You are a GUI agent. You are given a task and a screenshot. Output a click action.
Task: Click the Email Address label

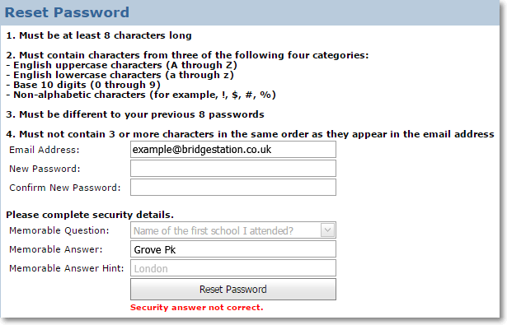(x=45, y=150)
